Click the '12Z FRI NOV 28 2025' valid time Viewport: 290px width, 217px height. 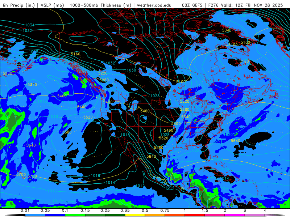(259, 5)
